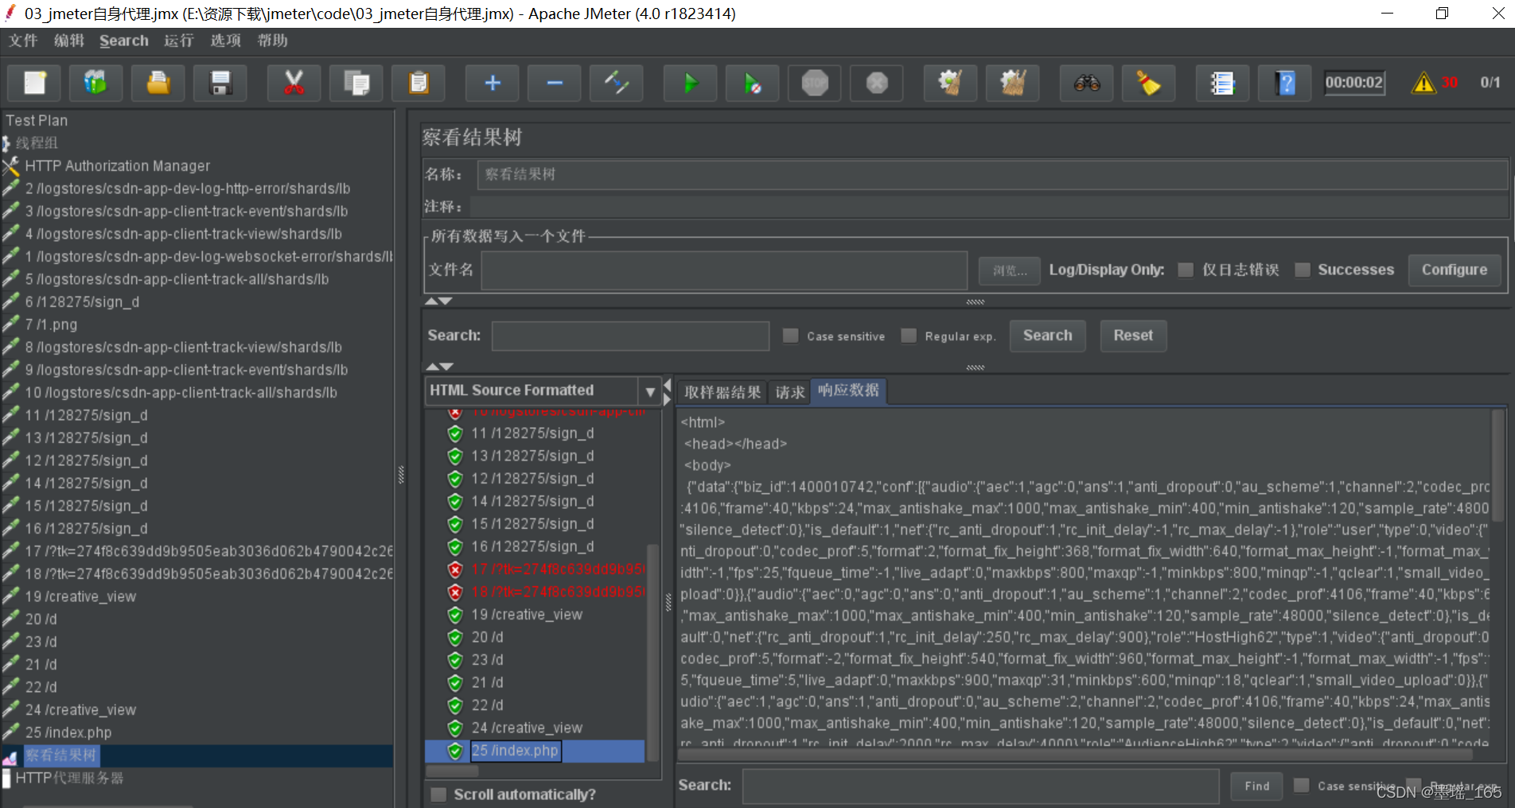Open the 运行 menu
Screen dimensions: 1515x808
[179, 41]
